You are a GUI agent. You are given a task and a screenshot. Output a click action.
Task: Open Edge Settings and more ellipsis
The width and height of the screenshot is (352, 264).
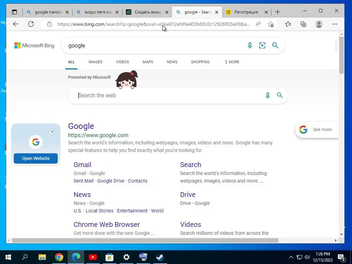[x=335, y=24]
